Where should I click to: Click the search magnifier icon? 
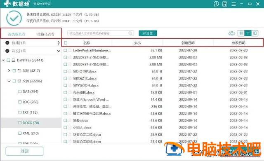130,33
